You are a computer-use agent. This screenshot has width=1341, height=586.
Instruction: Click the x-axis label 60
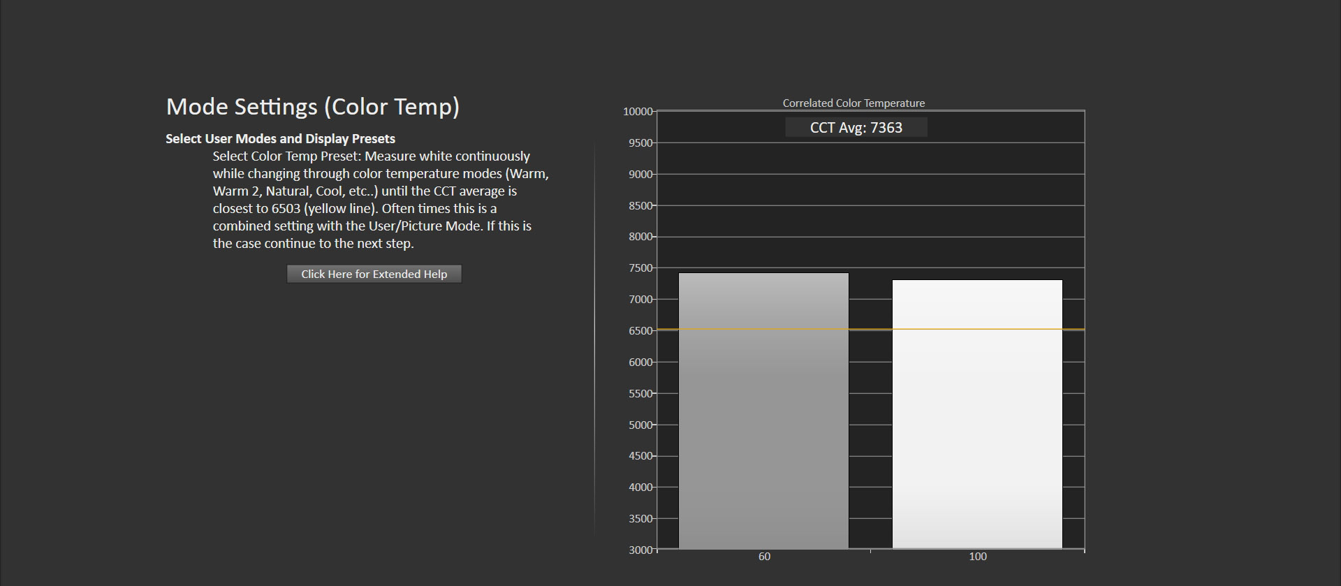click(764, 557)
